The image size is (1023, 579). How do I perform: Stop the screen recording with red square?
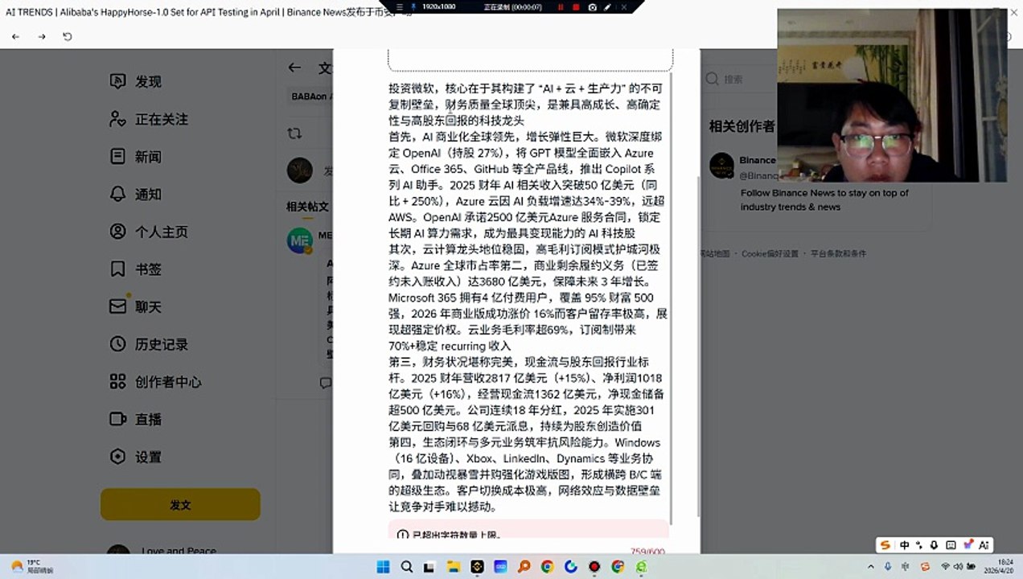pyautogui.click(x=576, y=7)
